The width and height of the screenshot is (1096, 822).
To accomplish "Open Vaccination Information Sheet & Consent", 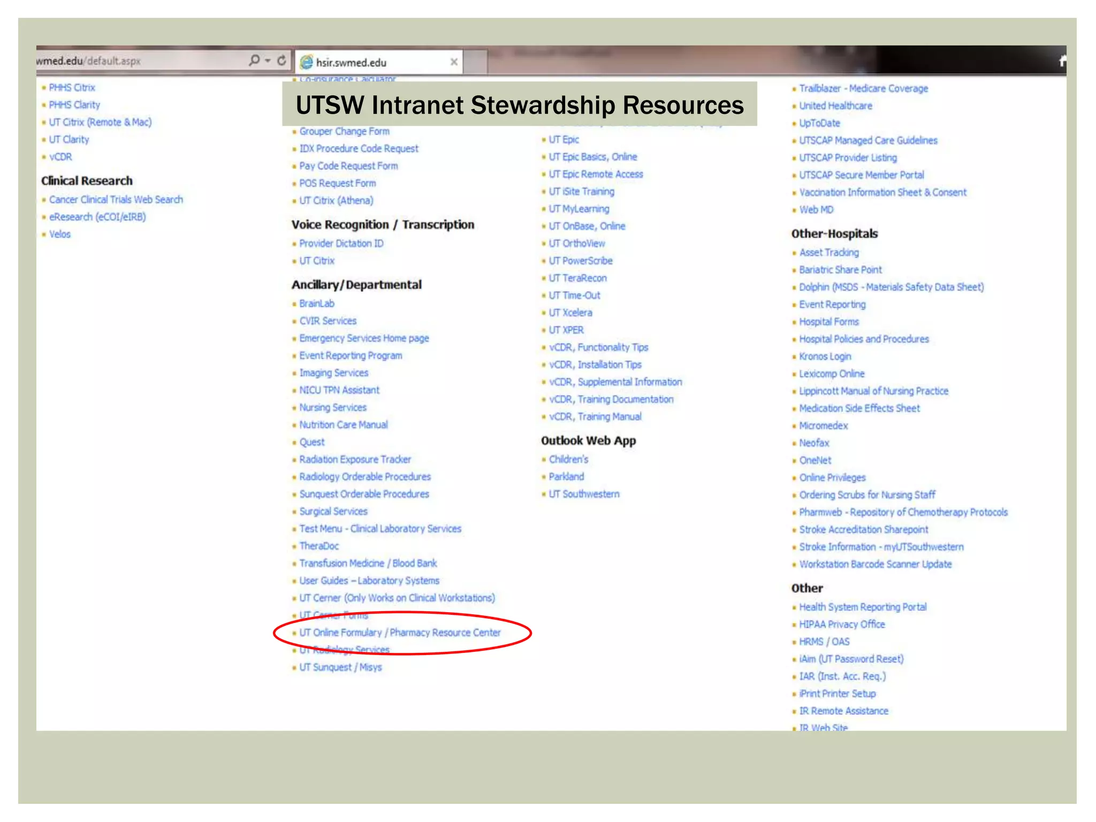I will tap(883, 192).
